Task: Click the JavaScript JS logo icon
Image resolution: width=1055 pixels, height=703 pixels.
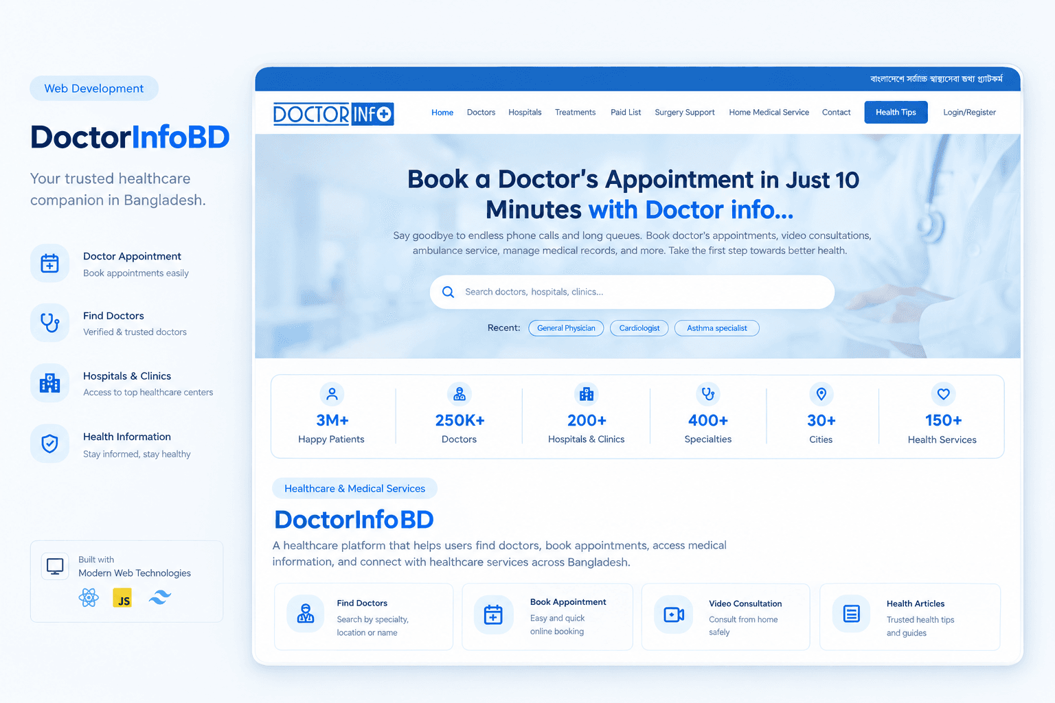Action: 122,598
